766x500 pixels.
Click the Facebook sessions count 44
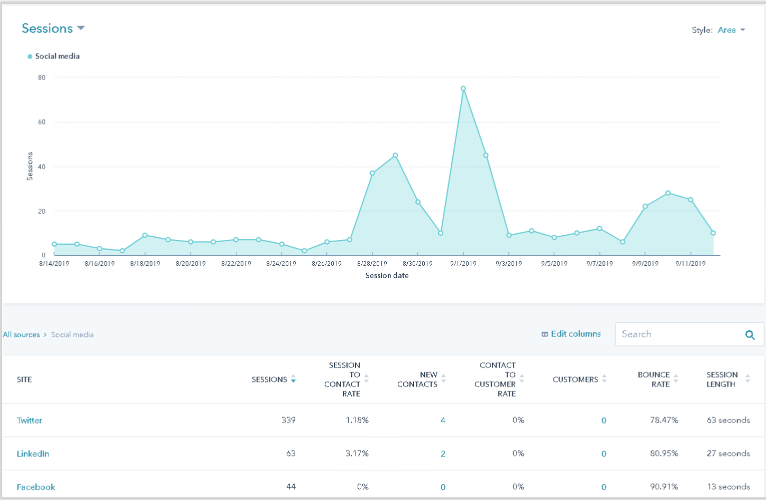pos(291,487)
